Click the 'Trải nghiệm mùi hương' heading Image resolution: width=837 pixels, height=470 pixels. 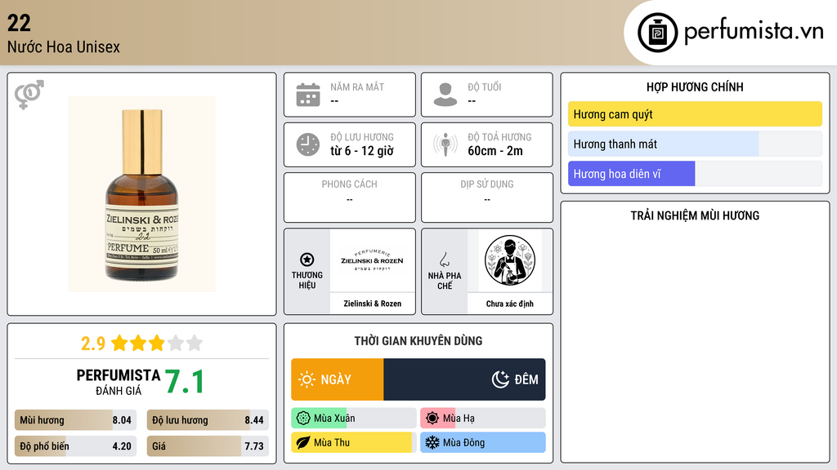coord(695,215)
